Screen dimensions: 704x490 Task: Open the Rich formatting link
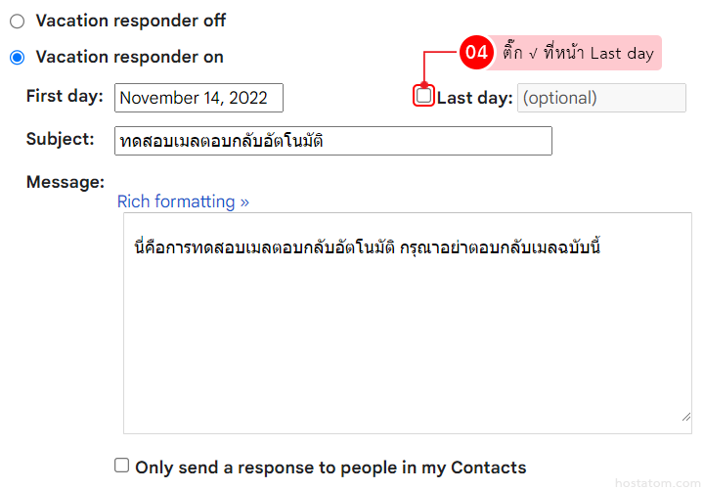pos(183,201)
